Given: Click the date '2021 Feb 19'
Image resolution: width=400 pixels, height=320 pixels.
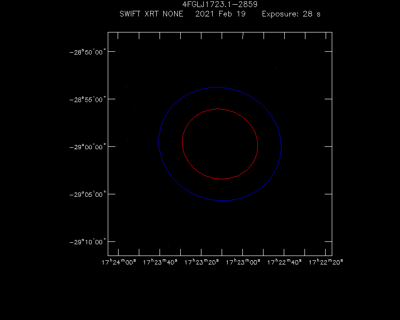Looking at the screenshot, I should (220, 14).
